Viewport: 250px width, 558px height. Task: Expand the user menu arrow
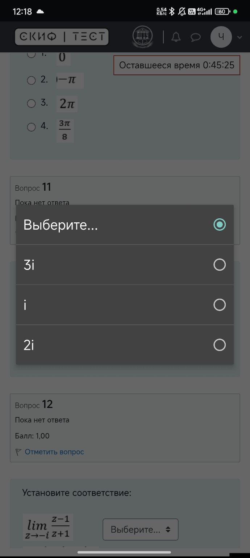(239, 37)
